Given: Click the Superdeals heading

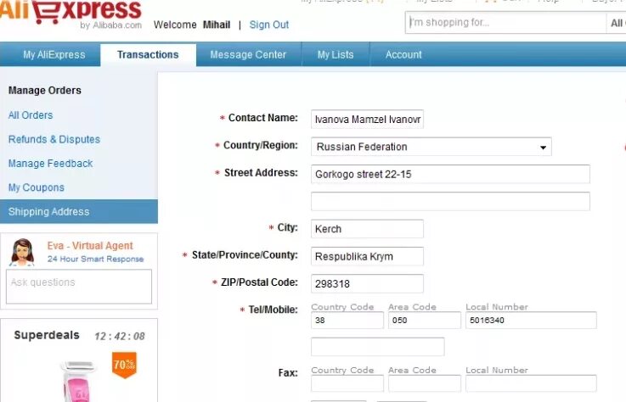Looking at the screenshot, I should coord(47,335).
